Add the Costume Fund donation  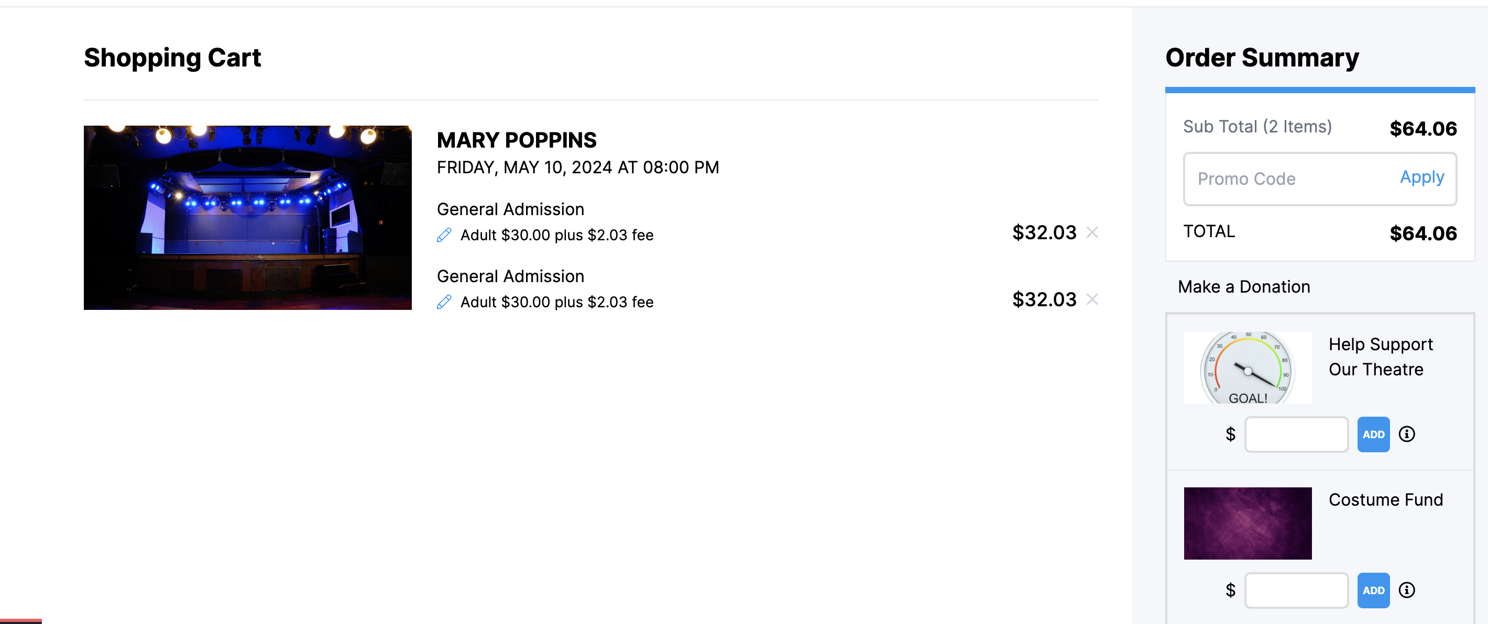tap(1373, 590)
